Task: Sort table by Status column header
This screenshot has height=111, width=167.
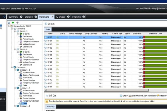Action: (x=62, y=34)
